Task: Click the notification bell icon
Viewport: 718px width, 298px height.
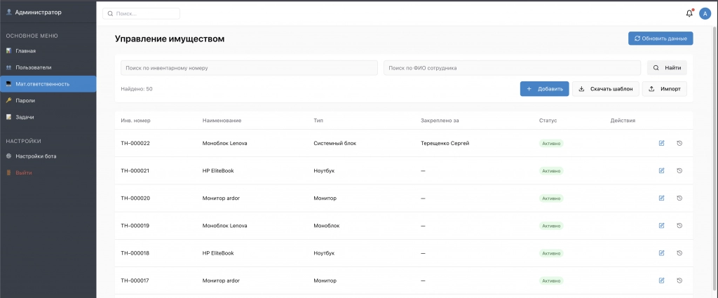Action: pyautogui.click(x=689, y=13)
